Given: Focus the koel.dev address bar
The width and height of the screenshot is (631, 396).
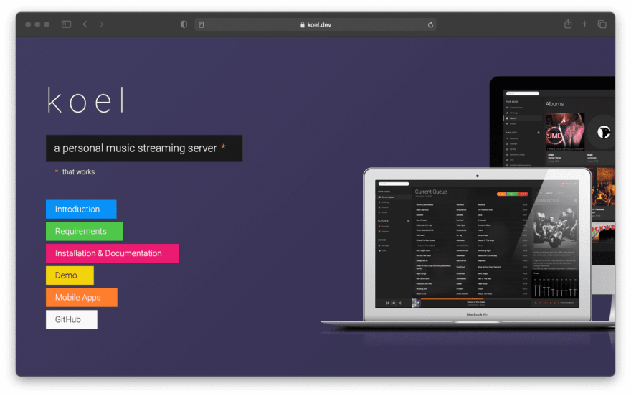Looking at the screenshot, I should (315, 24).
